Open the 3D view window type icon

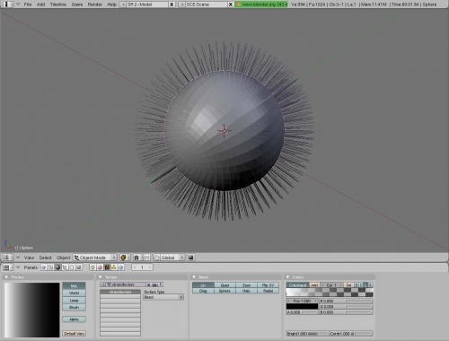click(8, 258)
